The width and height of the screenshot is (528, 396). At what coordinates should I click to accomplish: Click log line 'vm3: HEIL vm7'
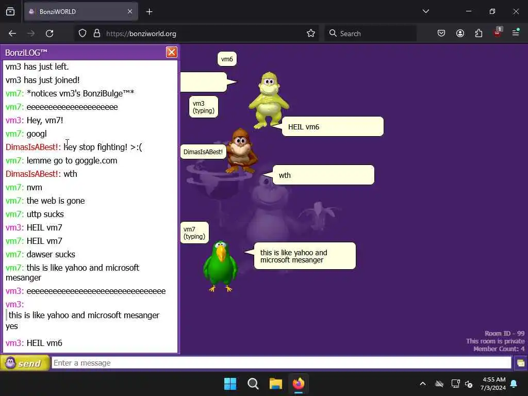coord(34,227)
